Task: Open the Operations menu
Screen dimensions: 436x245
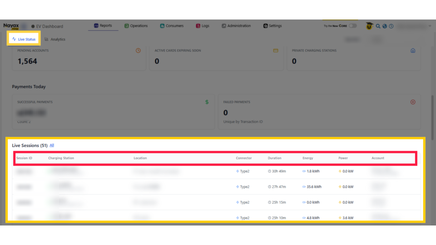Action: click(136, 26)
